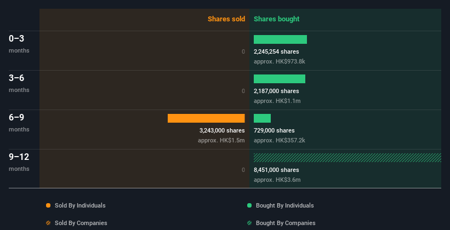Click the striped Bought By Companies legend icon
The image size is (450, 230).
[249, 223]
